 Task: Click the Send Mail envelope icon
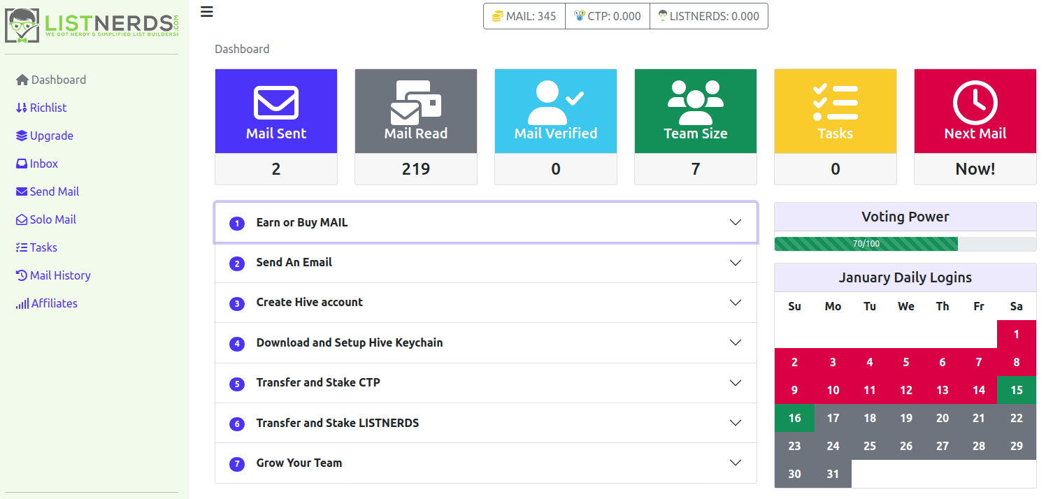pos(22,191)
